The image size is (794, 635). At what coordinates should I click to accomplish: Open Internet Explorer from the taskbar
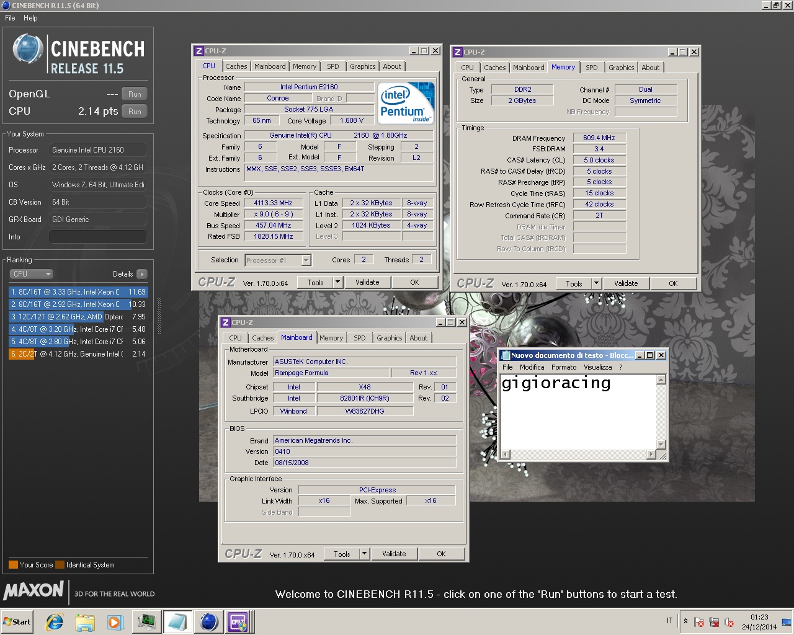pyautogui.click(x=55, y=622)
